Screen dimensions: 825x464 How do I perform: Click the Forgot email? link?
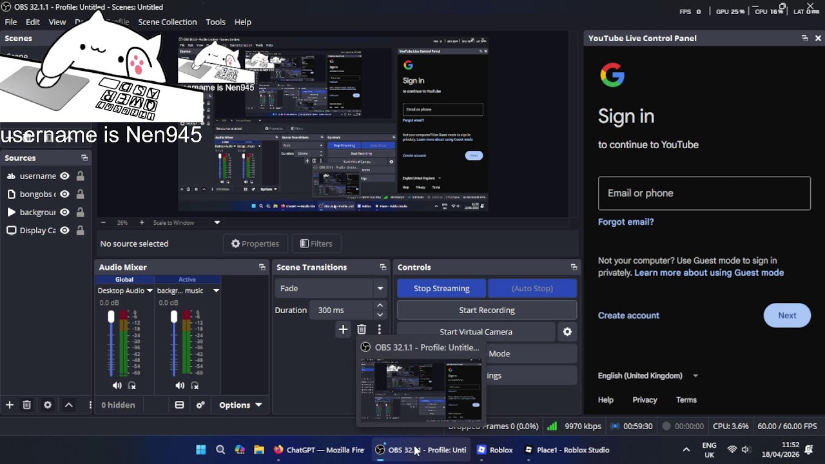625,222
